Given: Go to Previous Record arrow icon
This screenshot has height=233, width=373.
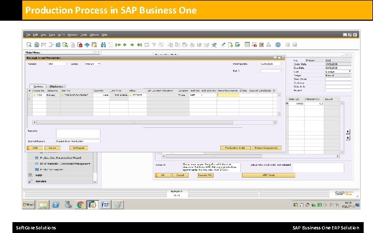Looking at the screenshot, I should point(125,45).
